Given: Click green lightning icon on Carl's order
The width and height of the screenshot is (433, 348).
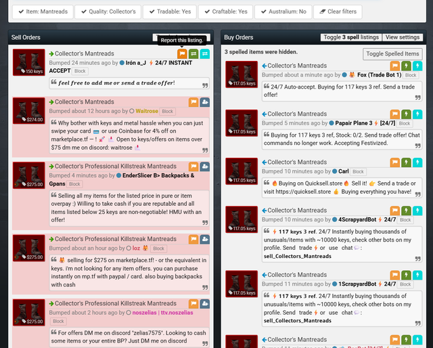Looking at the screenshot, I should click(x=406, y=162).
